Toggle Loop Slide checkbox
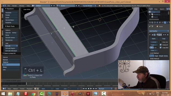The width and height of the screenshot is (171, 96). pyautogui.click(x=161, y=47)
